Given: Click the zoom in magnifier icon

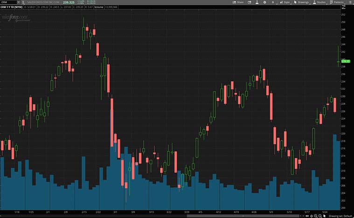Looking at the screenshot, I should [x=316, y=216].
